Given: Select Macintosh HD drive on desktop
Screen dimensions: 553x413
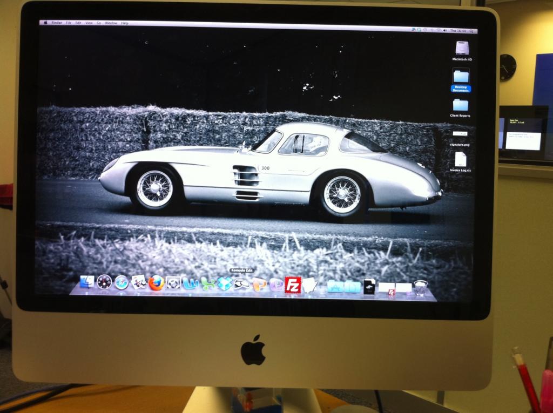Looking at the screenshot, I should click(x=462, y=51).
